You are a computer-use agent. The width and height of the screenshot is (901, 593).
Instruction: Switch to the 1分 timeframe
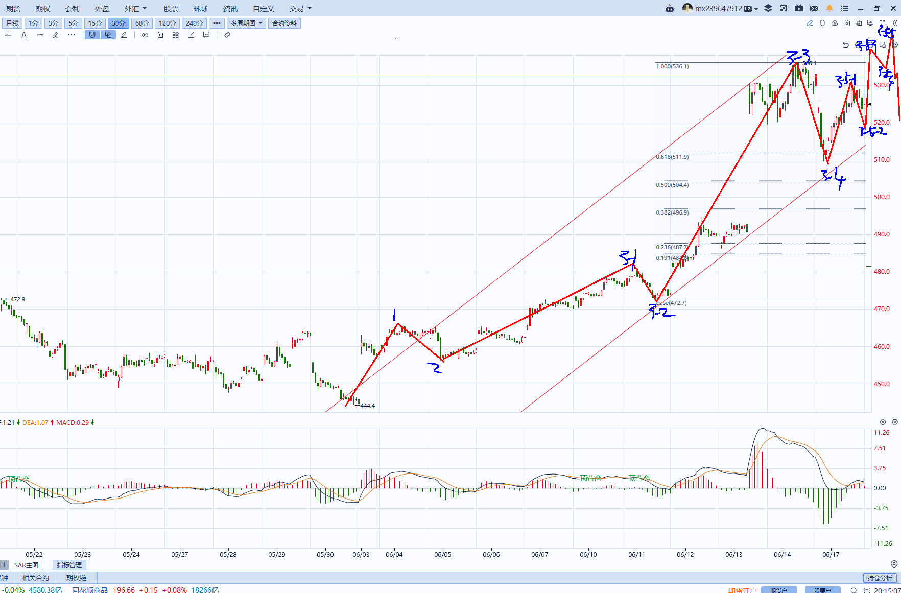click(x=33, y=23)
